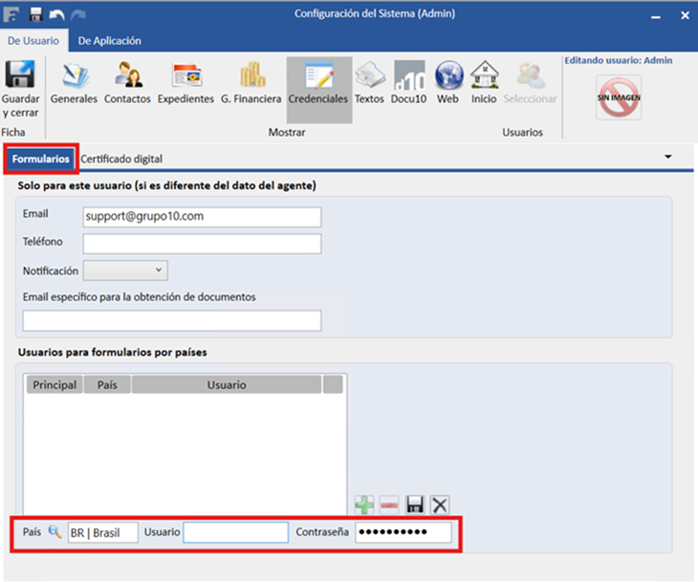Image resolution: width=698 pixels, height=582 pixels.
Task: Click the green plus add-user icon
Action: point(364,505)
